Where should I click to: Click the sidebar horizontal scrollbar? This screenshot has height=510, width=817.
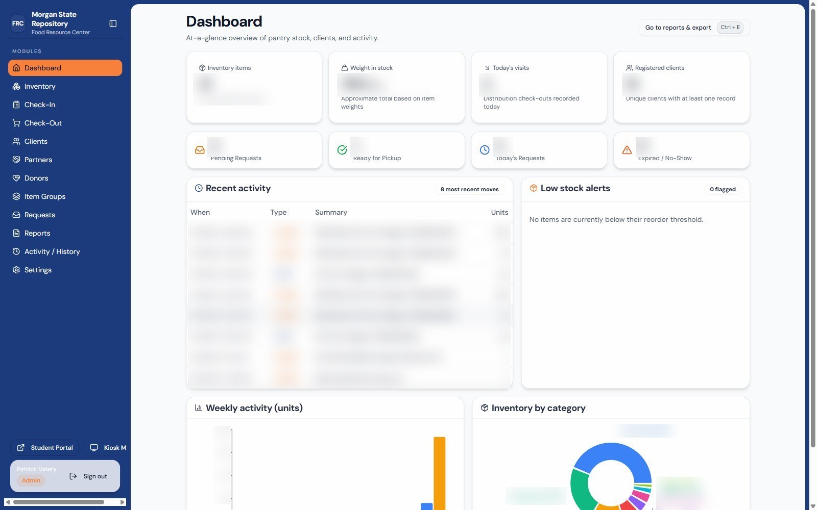pyautogui.click(x=59, y=502)
